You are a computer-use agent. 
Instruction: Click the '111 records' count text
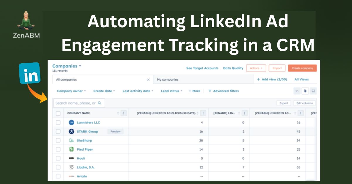(x=60, y=71)
